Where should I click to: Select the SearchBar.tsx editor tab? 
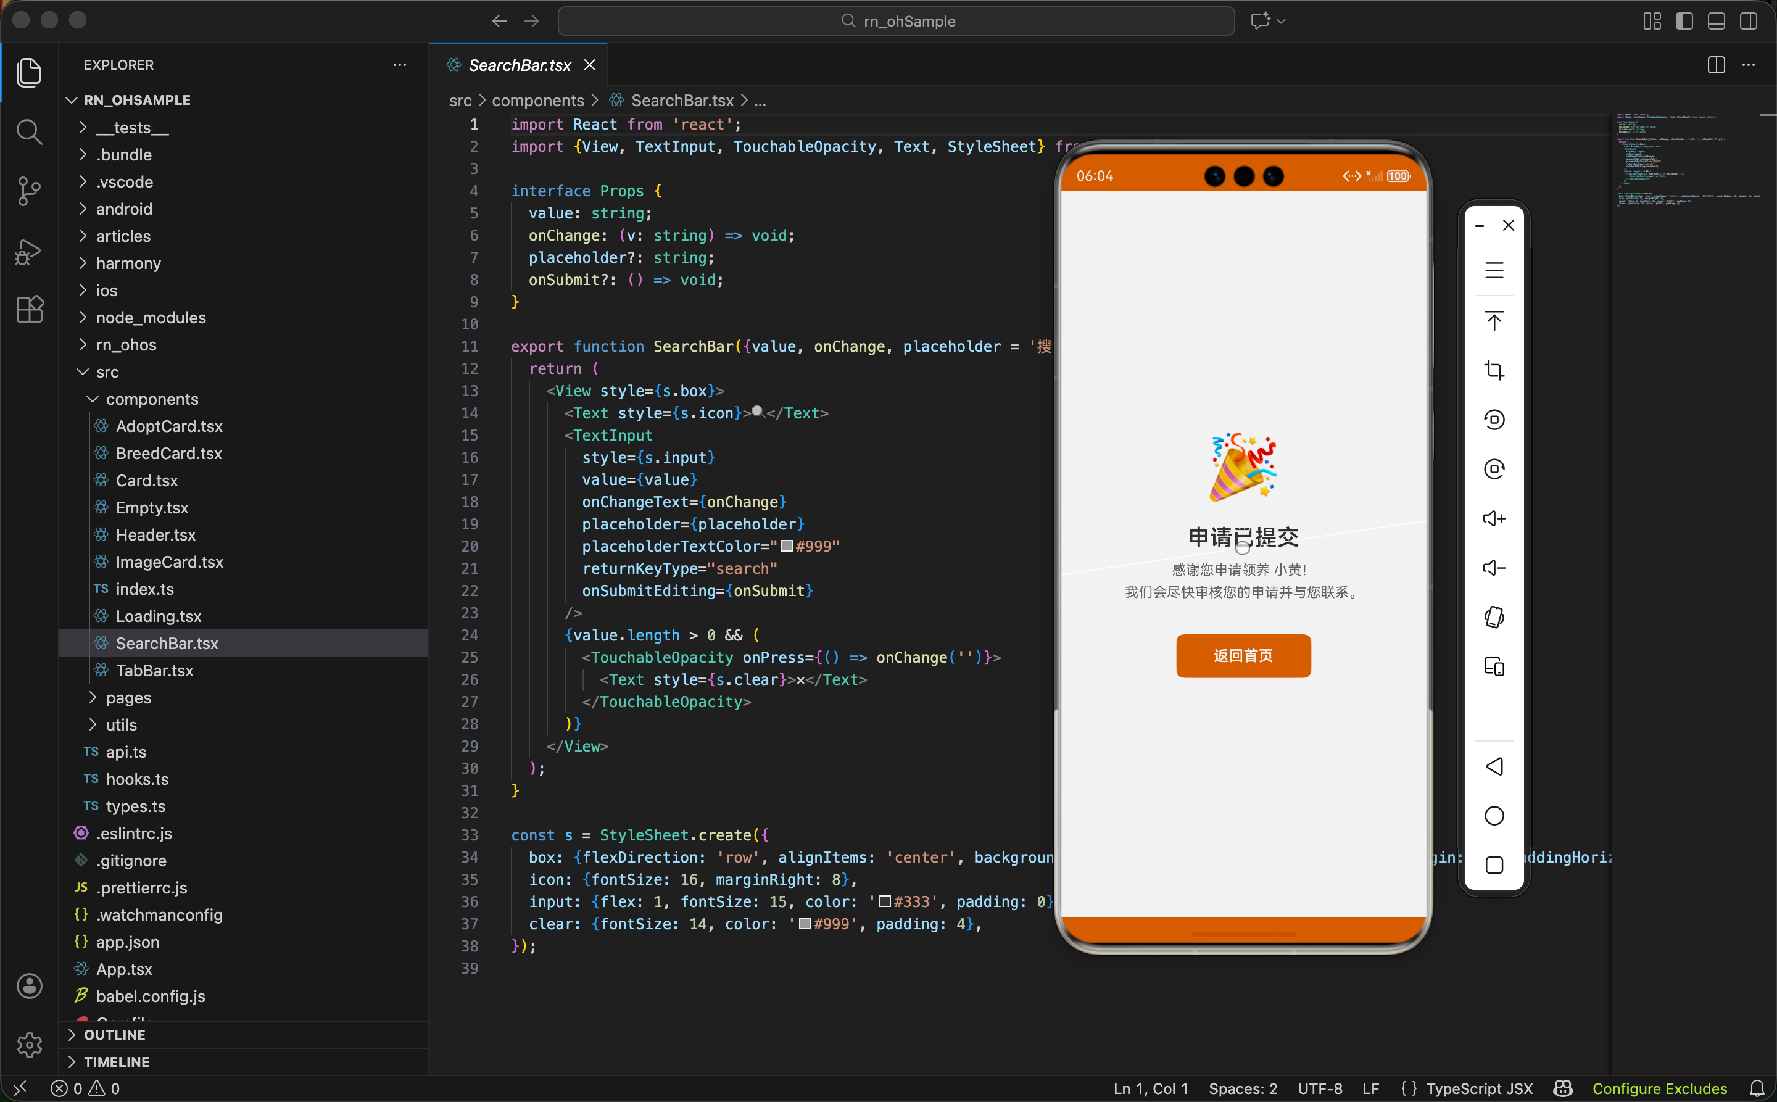pyautogui.click(x=519, y=65)
